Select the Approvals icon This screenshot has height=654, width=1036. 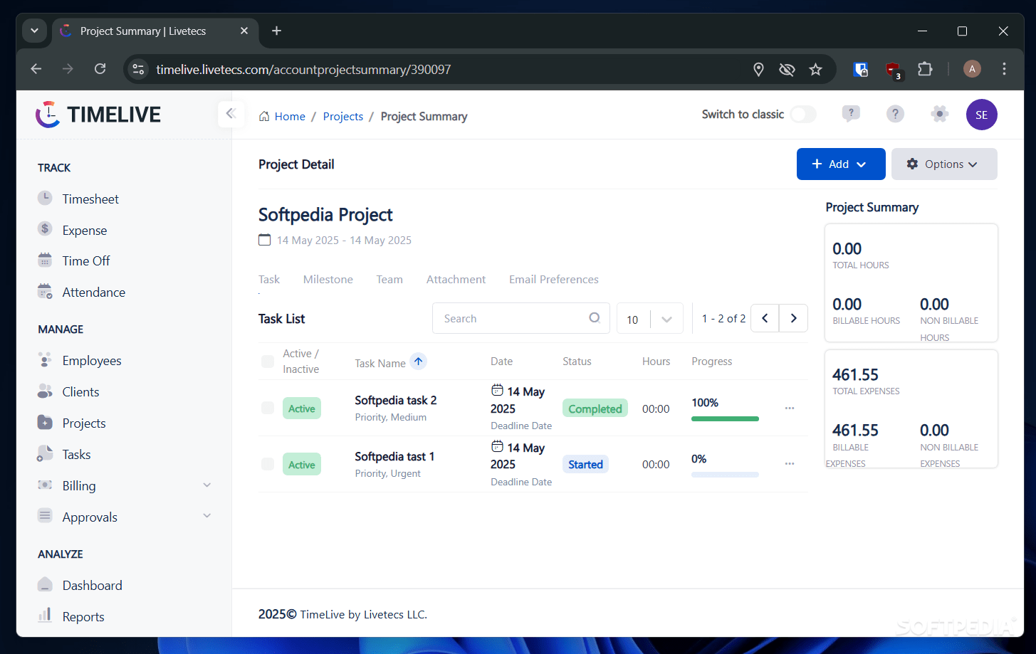pos(45,516)
